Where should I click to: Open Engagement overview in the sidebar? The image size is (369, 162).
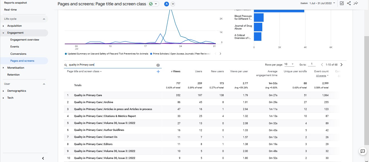tap(25, 40)
